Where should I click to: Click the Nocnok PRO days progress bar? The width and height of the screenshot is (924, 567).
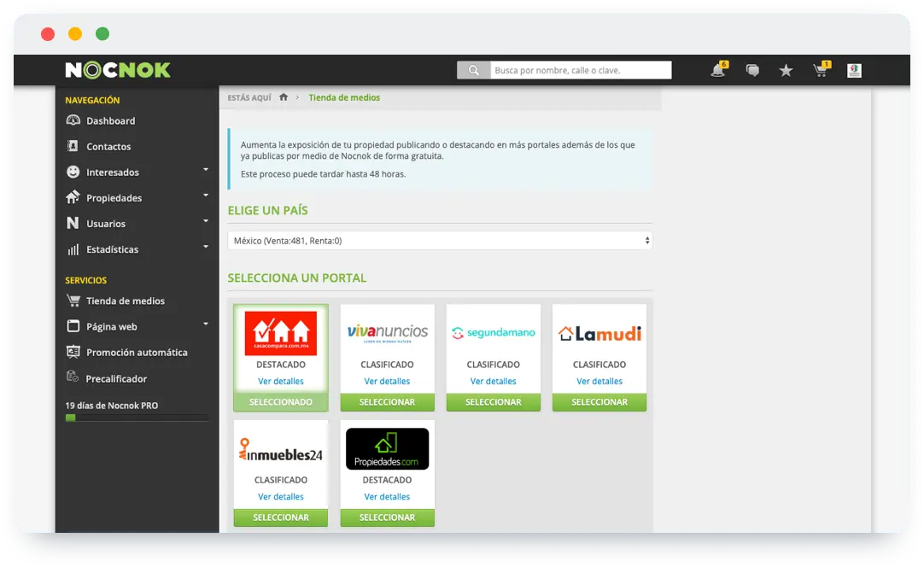pyautogui.click(x=137, y=418)
